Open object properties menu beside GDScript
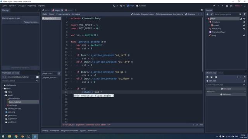 [245, 81]
